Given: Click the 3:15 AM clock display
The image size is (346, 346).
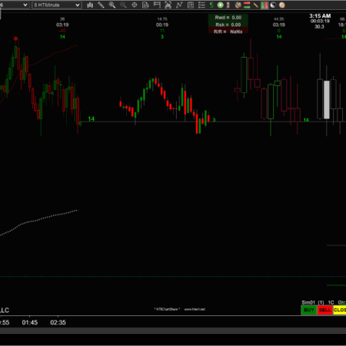Looking at the screenshot, I should pos(320,16).
